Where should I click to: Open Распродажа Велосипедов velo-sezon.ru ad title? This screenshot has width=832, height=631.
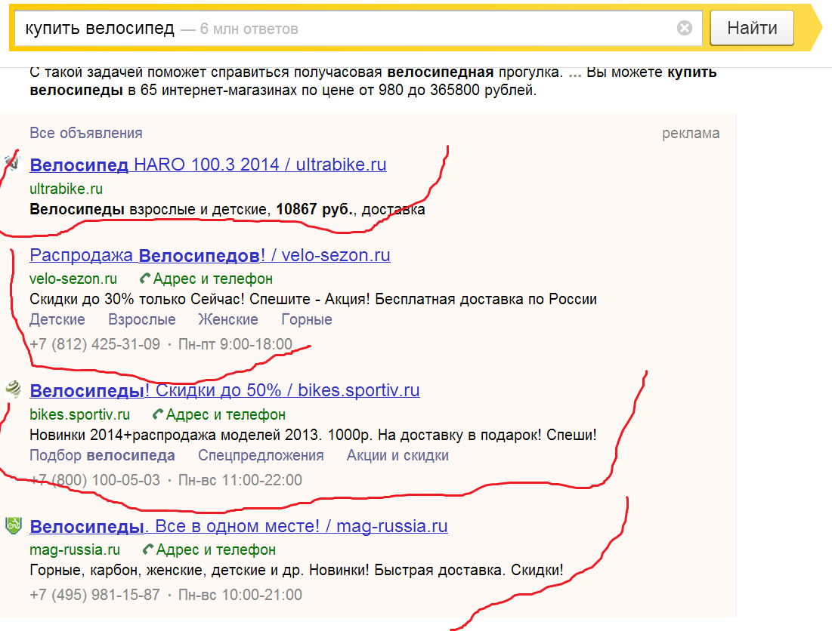click(210, 255)
